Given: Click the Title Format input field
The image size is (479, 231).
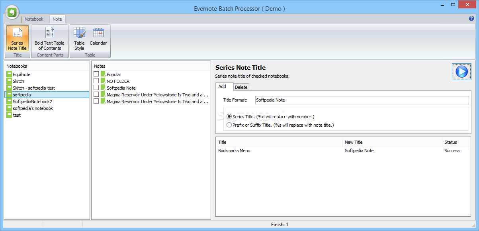Looking at the screenshot, I should [x=362, y=100].
